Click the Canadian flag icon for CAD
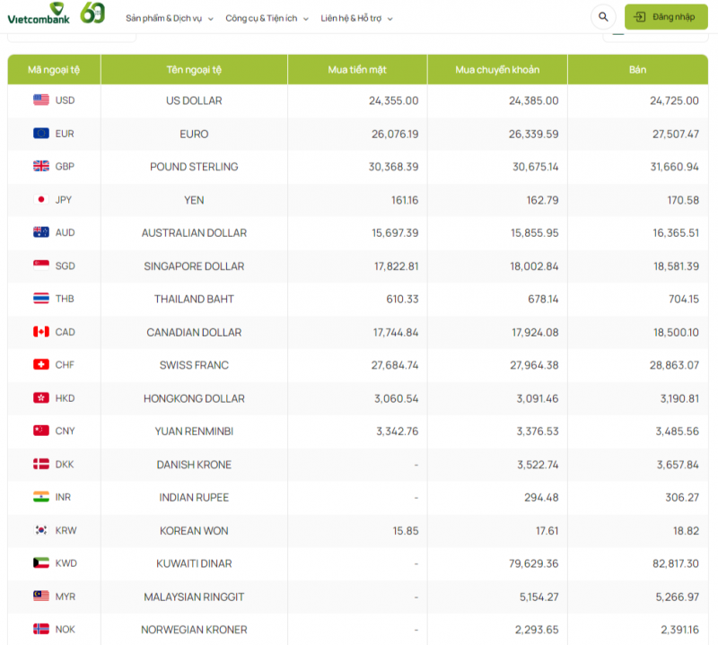The image size is (718, 645). click(x=41, y=332)
